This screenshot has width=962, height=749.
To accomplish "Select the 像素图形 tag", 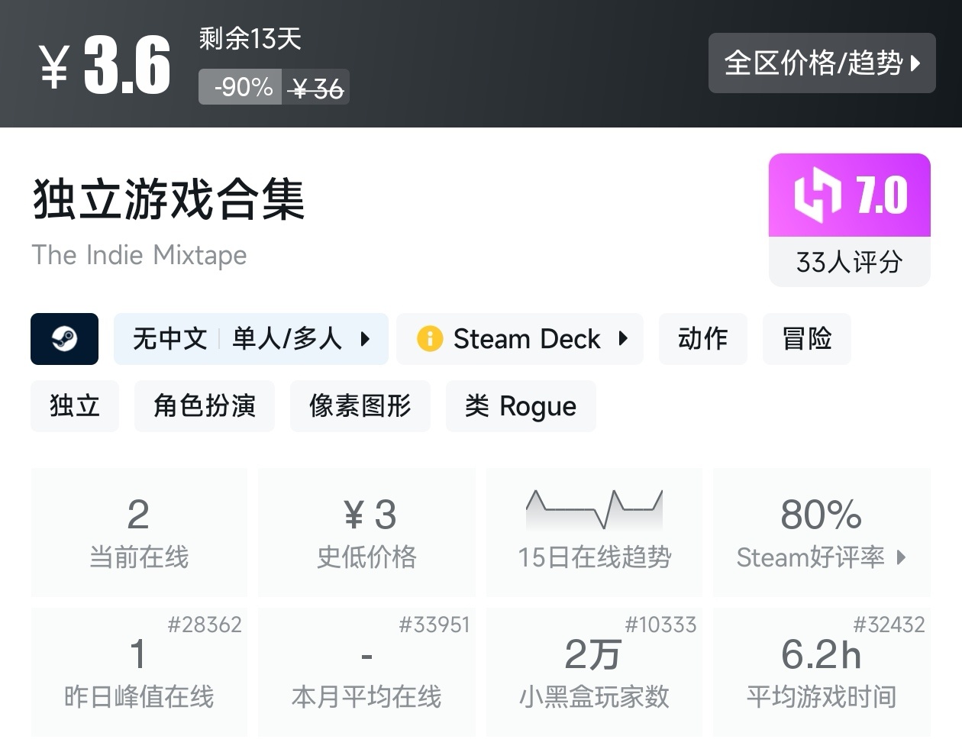I will [360, 405].
